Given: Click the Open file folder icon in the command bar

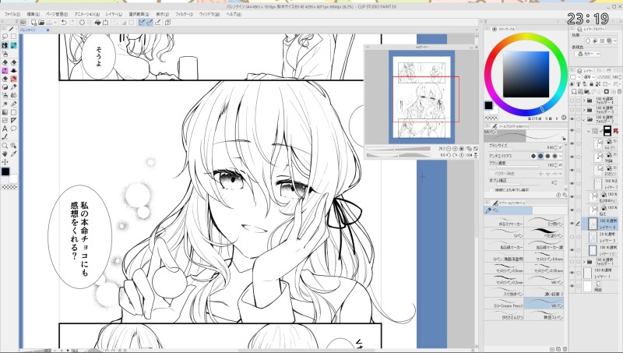Looking at the screenshot, I should pyautogui.click(x=41, y=23).
